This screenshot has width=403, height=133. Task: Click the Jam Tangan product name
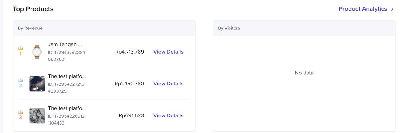coord(65,44)
